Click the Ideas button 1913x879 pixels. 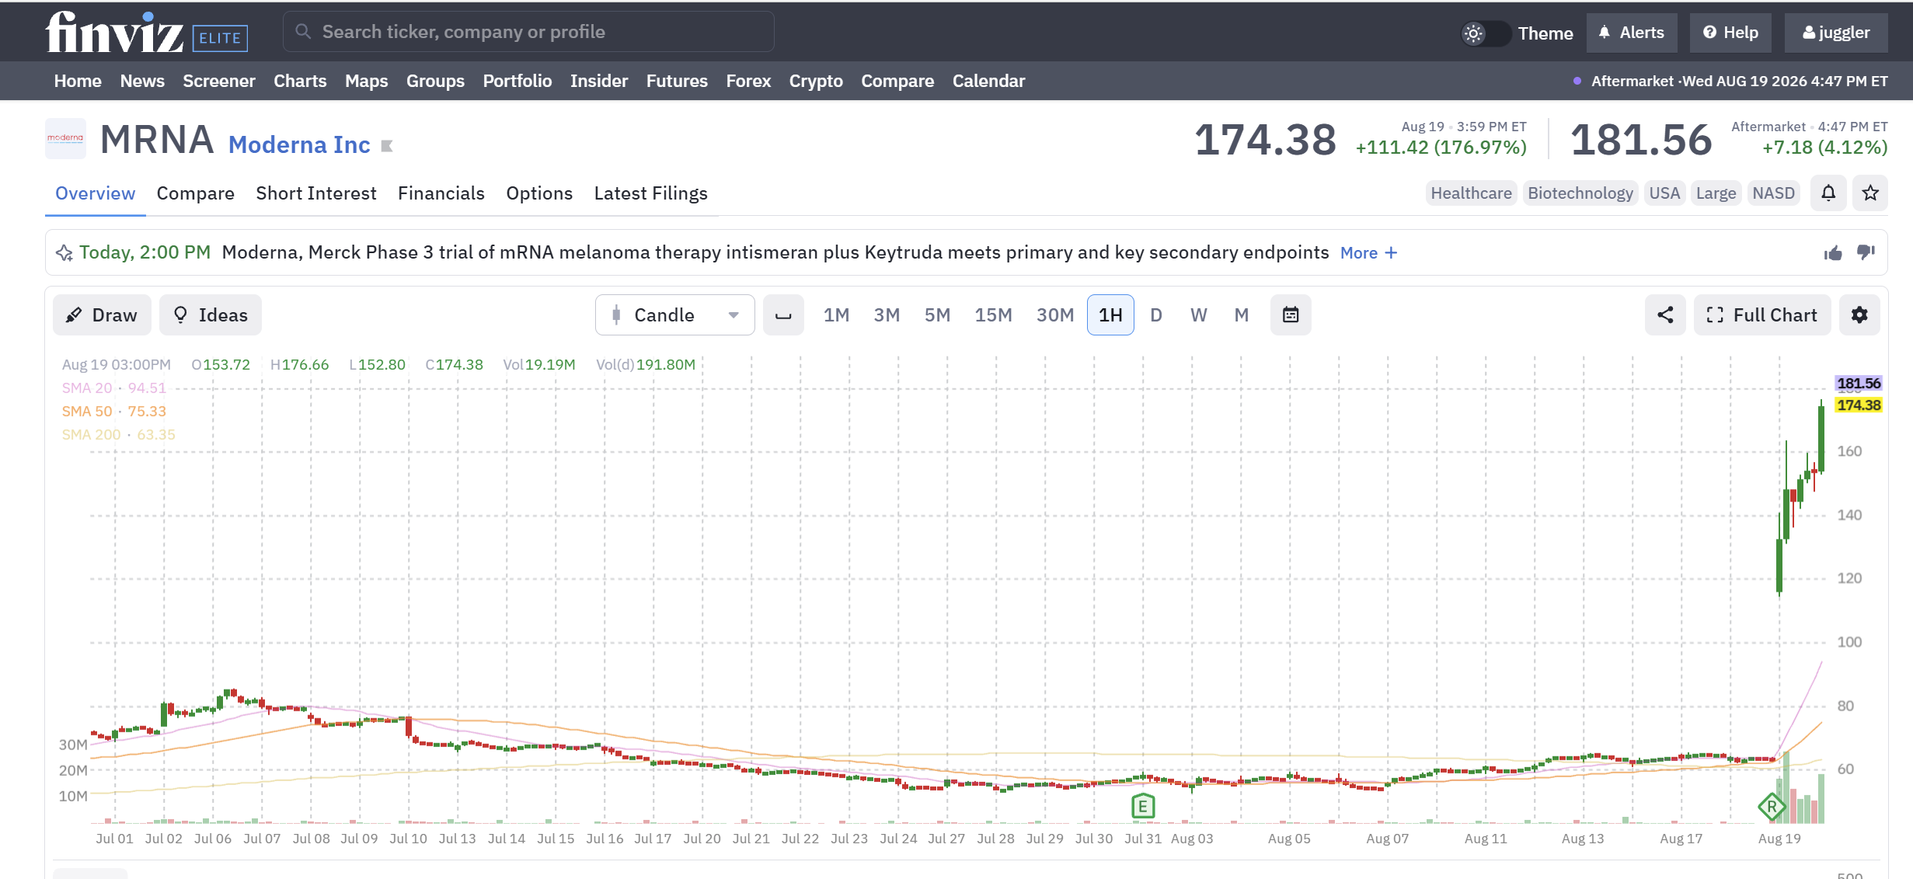(211, 314)
